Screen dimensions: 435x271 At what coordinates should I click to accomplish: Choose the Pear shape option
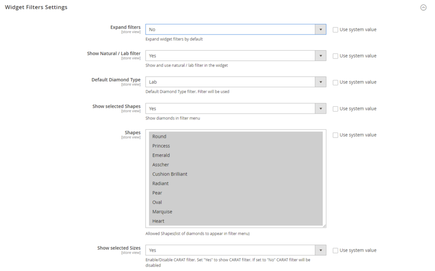click(157, 193)
